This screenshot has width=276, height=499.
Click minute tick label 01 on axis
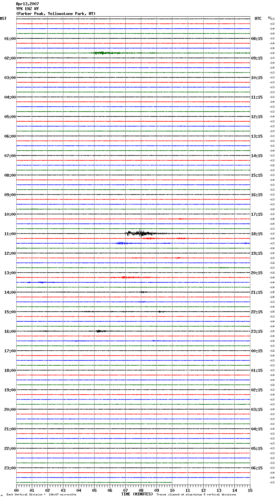click(32, 490)
